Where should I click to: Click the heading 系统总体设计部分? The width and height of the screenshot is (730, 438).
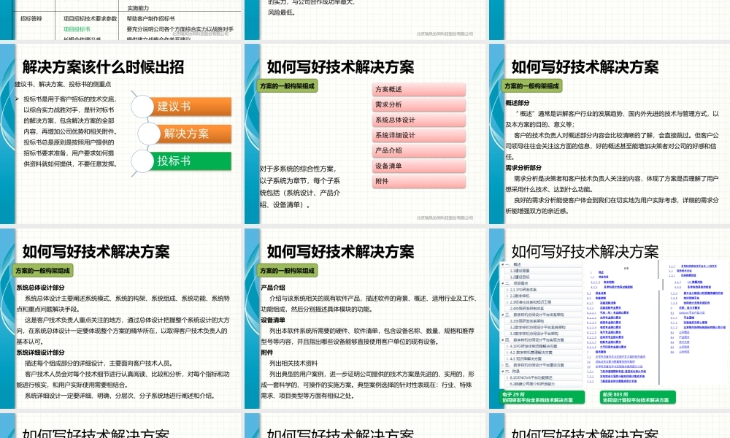pyautogui.click(x=40, y=288)
